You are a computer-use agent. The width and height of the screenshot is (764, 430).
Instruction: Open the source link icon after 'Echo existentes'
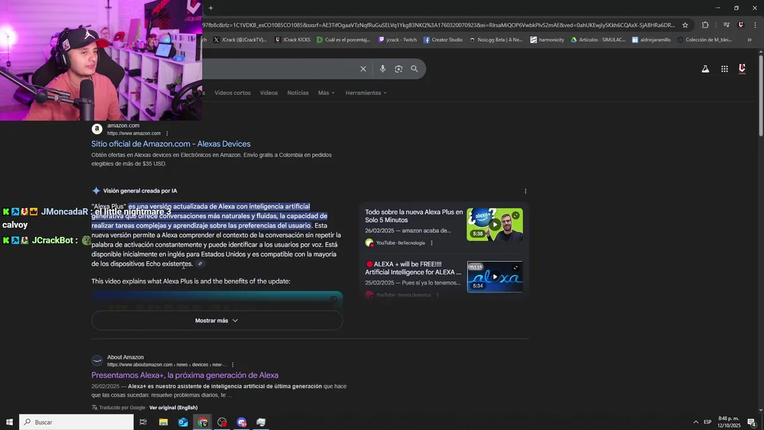tap(200, 264)
